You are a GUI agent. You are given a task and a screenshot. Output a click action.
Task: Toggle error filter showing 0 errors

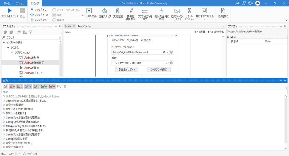(x=12, y=86)
